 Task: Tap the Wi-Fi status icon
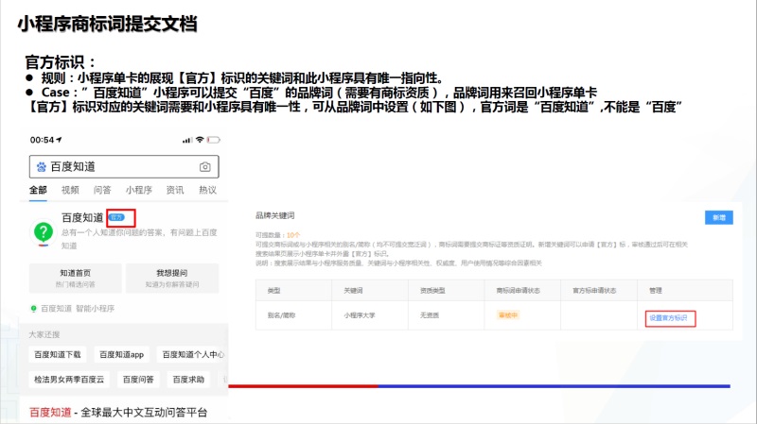pyautogui.click(x=200, y=140)
